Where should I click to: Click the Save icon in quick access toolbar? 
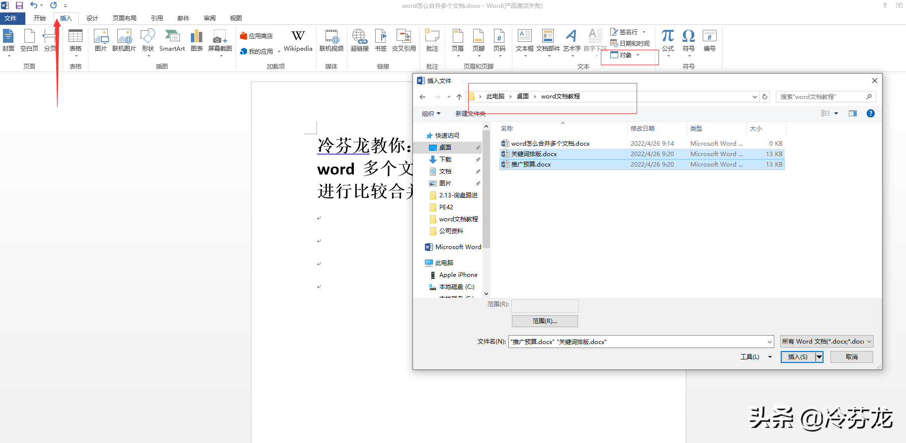coord(19,5)
